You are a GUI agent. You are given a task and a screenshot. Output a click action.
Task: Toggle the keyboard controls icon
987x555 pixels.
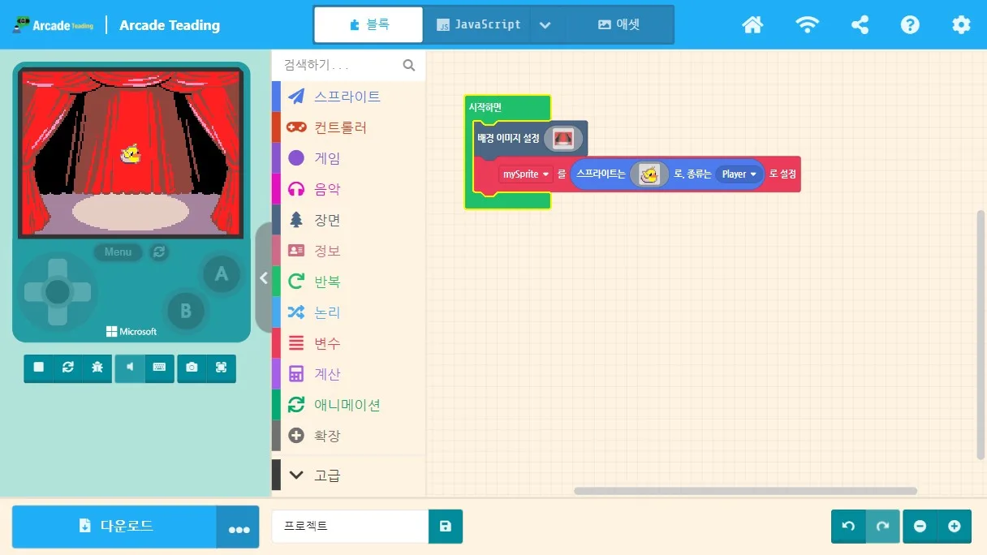[159, 368]
